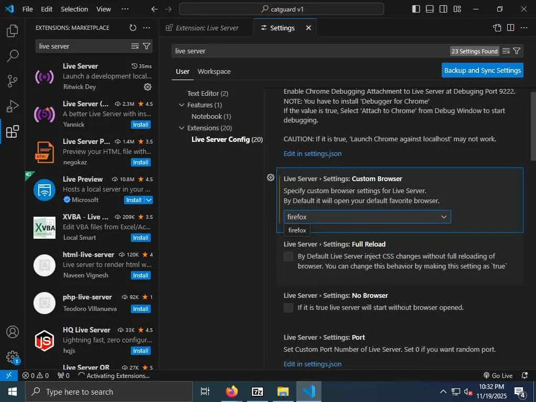The height and width of the screenshot is (402, 536).
Task: Open notifications bell in status bar
Action: pyautogui.click(x=524, y=375)
